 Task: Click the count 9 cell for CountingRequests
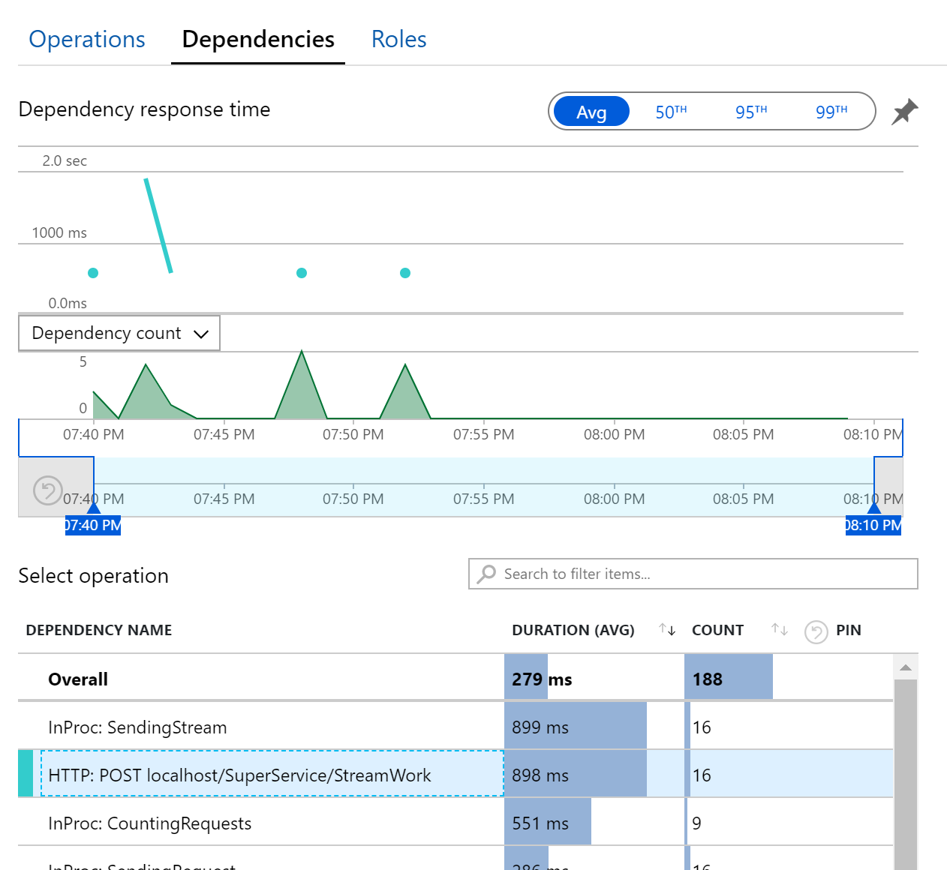pyautogui.click(x=697, y=823)
